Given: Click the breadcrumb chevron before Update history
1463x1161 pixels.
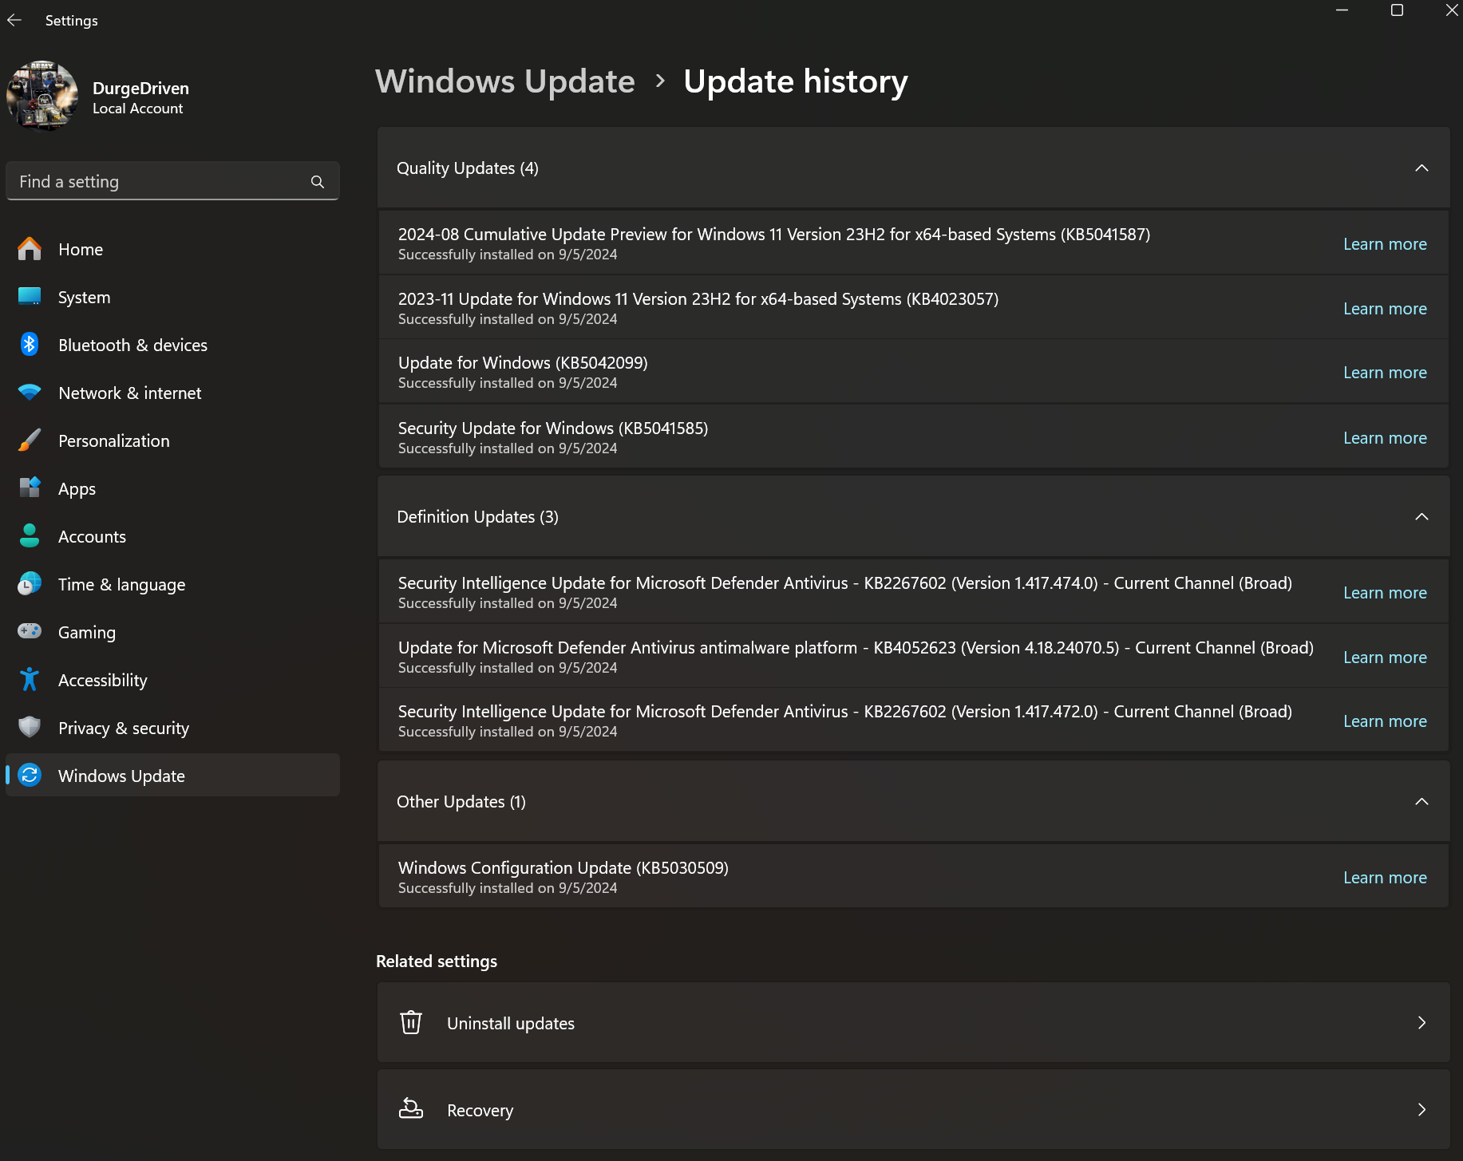Looking at the screenshot, I should click(660, 81).
